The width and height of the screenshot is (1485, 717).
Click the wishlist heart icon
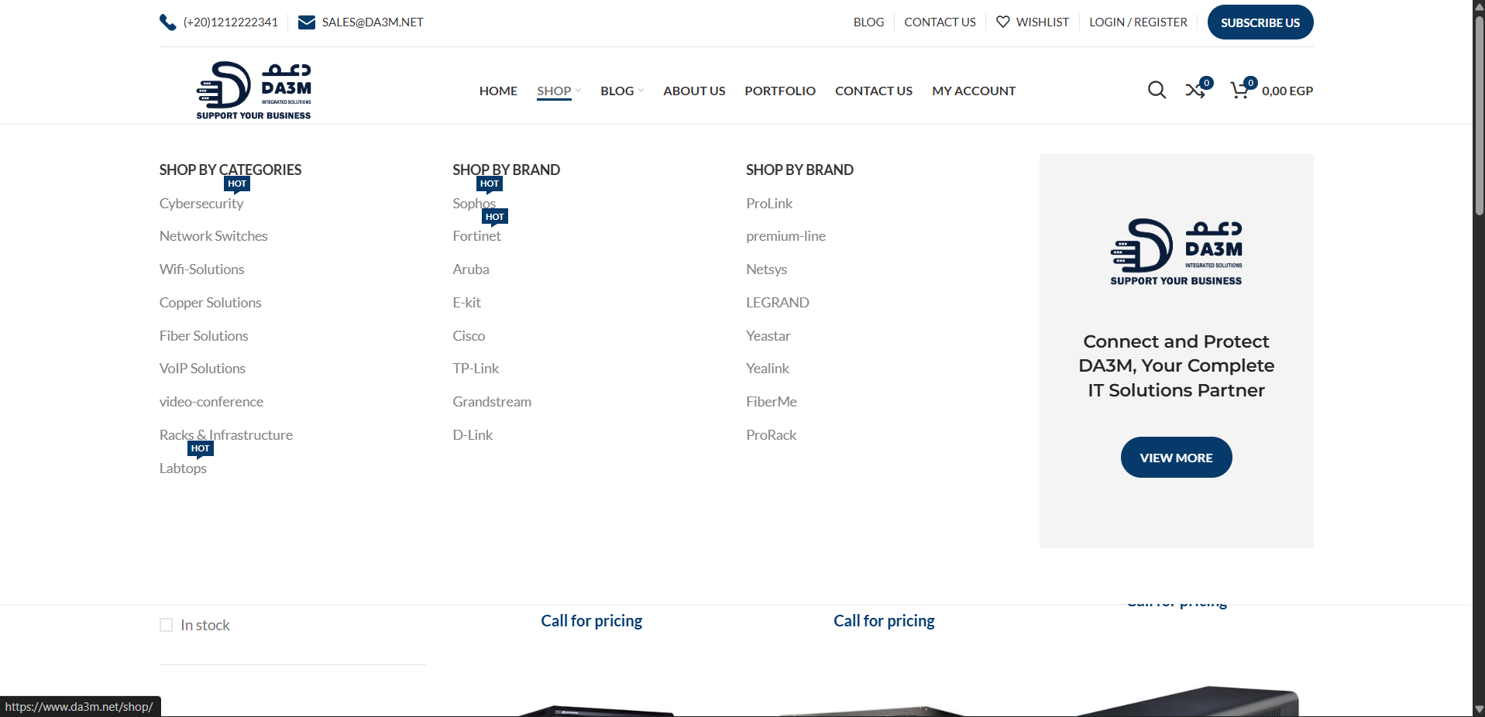(1002, 22)
